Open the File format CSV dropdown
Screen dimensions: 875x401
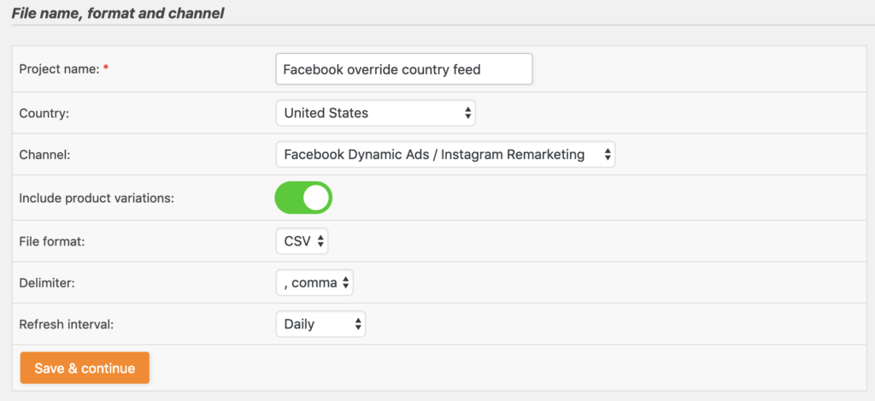pyautogui.click(x=302, y=241)
